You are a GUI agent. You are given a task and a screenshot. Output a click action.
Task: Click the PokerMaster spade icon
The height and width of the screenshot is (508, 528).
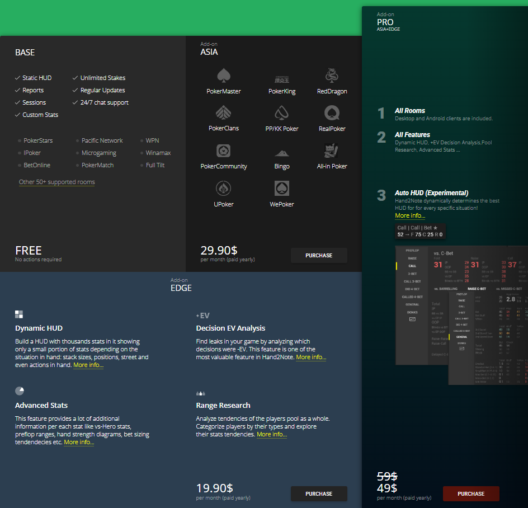click(224, 75)
